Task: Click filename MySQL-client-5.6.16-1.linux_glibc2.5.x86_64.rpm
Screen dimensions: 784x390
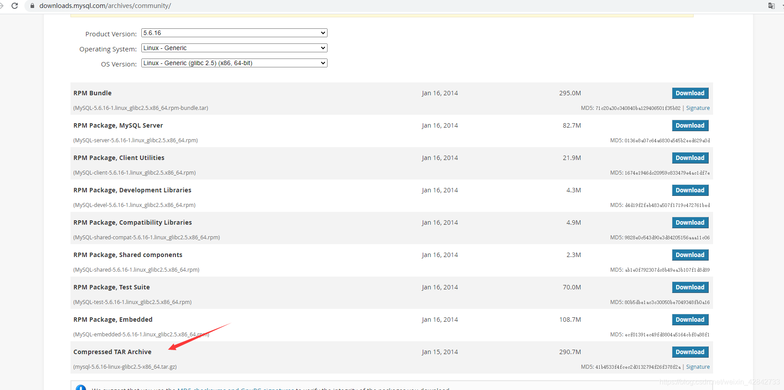Action: pos(134,173)
